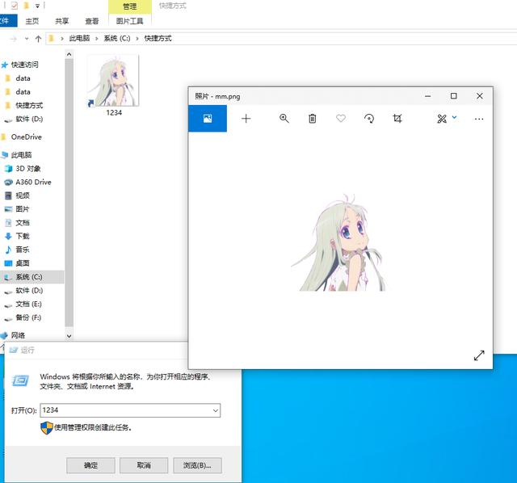Open A360 Drive in the navigation pane
The width and height of the screenshot is (517, 483).
pyautogui.click(x=33, y=182)
